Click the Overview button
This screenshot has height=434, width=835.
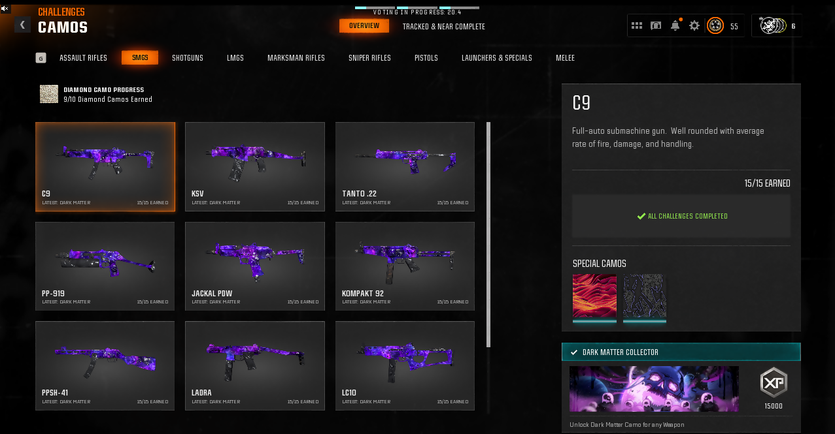pyautogui.click(x=364, y=26)
